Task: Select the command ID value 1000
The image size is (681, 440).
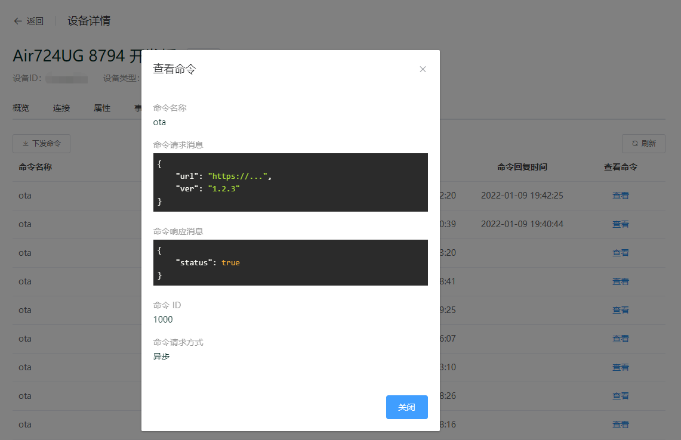Action: (163, 320)
